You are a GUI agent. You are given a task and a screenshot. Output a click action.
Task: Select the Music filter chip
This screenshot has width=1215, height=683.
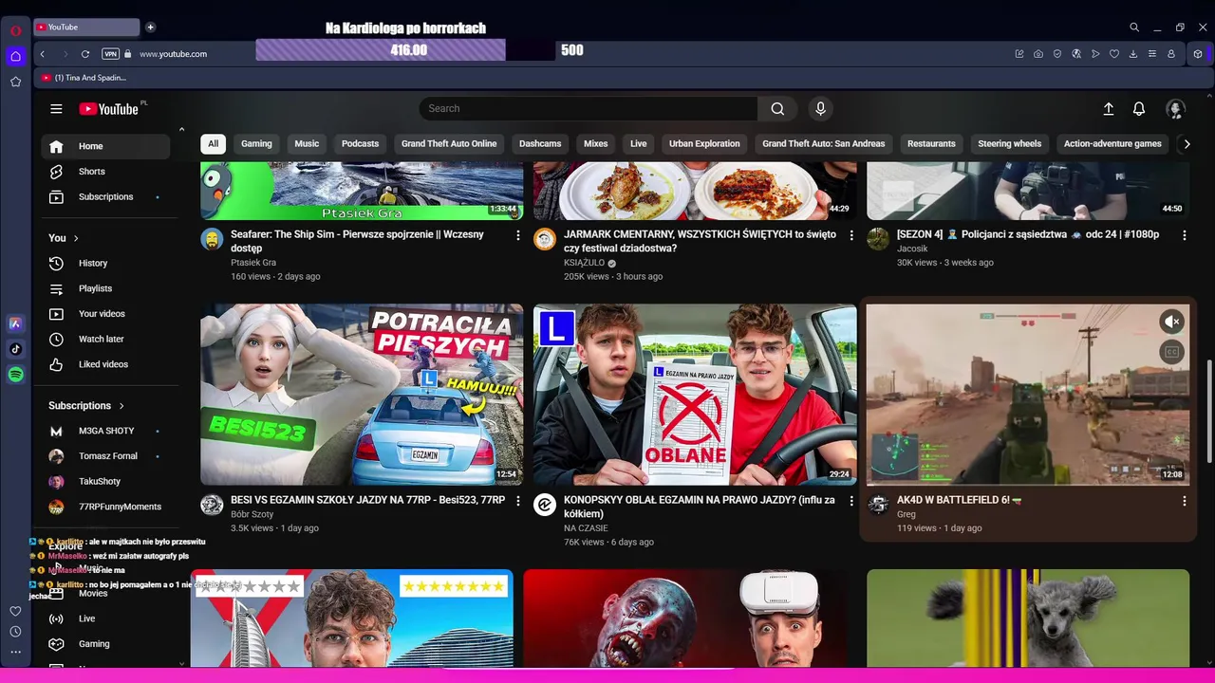coord(307,144)
